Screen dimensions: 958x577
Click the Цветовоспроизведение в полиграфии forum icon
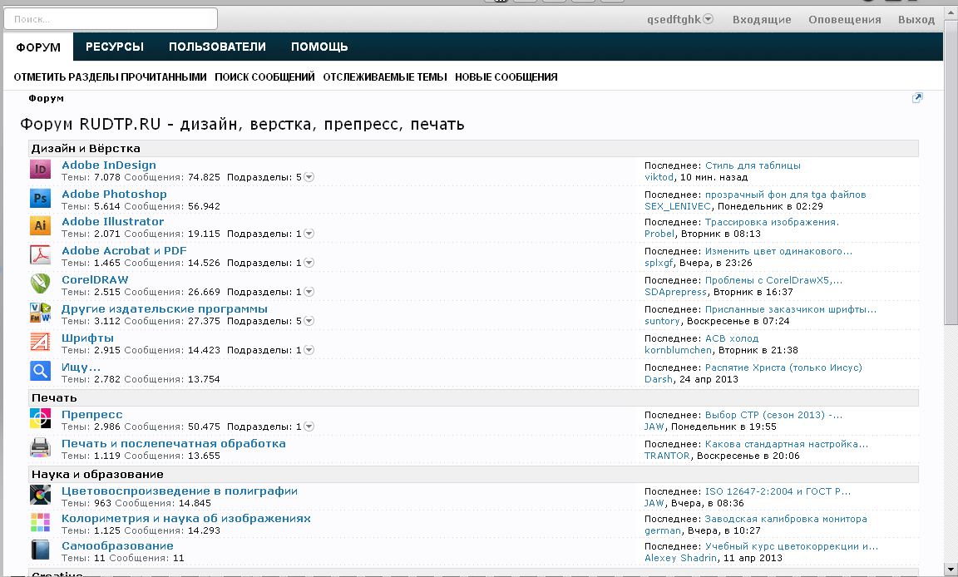pyautogui.click(x=40, y=496)
